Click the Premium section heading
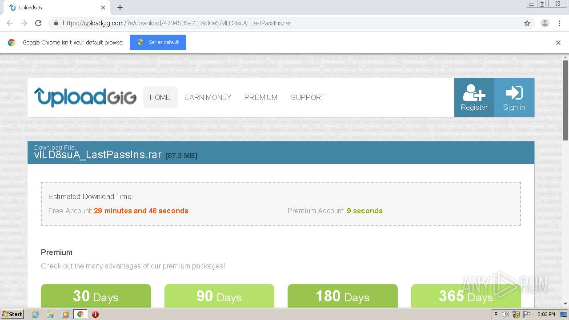 coord(56,252)
